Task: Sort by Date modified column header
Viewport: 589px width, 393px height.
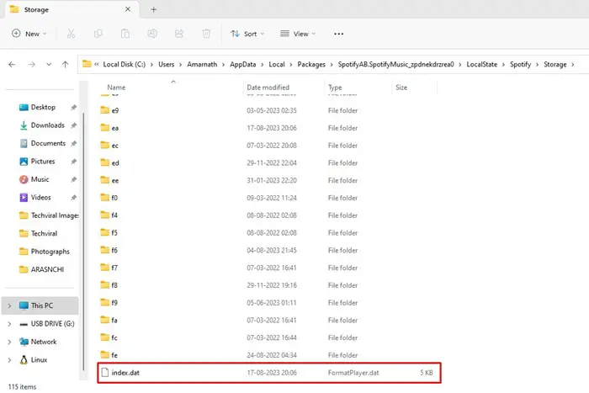Action: pyautogui.click(x=268, y=88)
